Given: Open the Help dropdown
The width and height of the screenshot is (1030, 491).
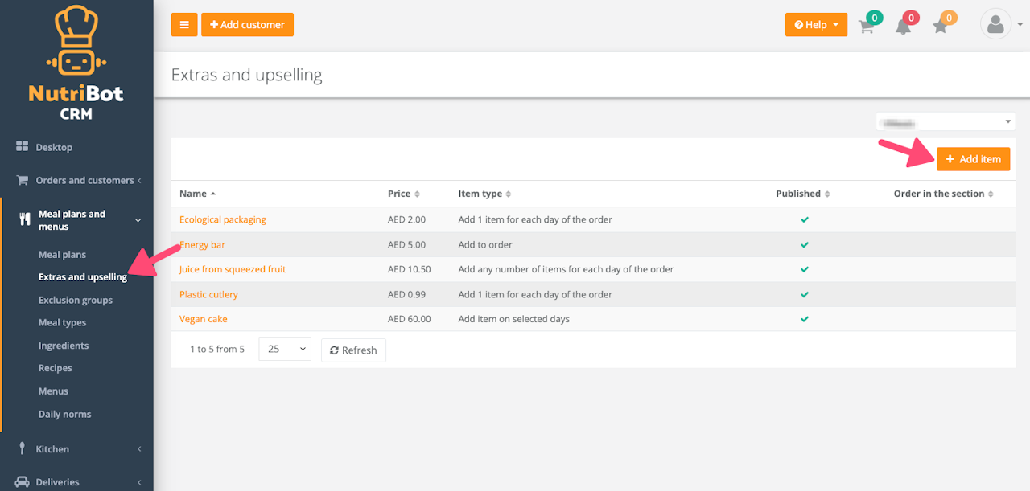Looking at the screenshot, I should tap(815, 25).
